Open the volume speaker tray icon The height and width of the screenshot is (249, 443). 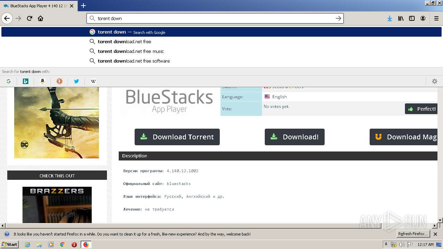[x=402, y=245]
